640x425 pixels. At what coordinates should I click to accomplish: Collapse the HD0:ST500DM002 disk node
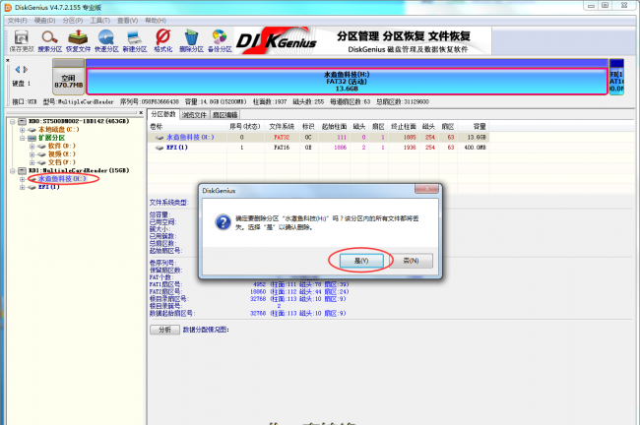pyautogui.click(x=13, y=122)
